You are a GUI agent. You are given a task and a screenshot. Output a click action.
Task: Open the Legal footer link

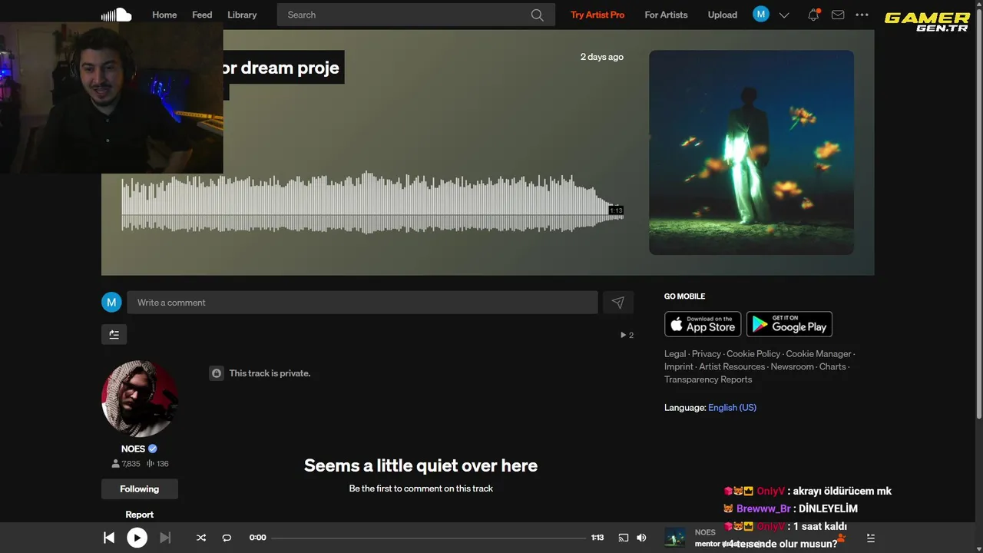[x=675, y=354]
